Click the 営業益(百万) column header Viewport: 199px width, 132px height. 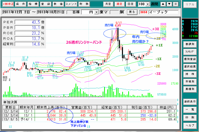[x=82, y=107]
